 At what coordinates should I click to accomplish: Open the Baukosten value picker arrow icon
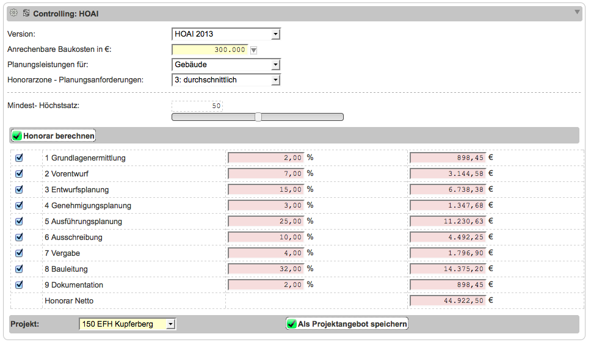(253, 50)
